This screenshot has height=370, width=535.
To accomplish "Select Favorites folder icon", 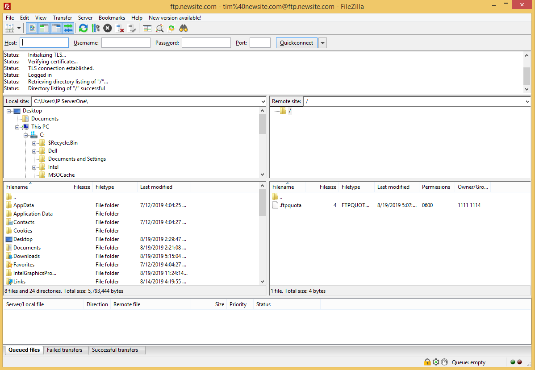I will click(x=9, y=265).
